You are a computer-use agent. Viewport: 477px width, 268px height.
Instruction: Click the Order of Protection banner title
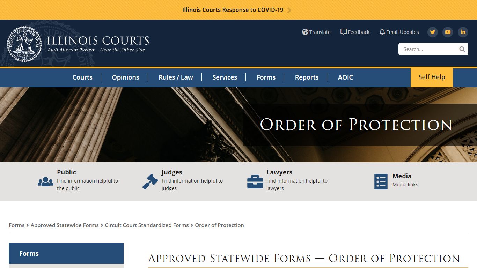356,125
